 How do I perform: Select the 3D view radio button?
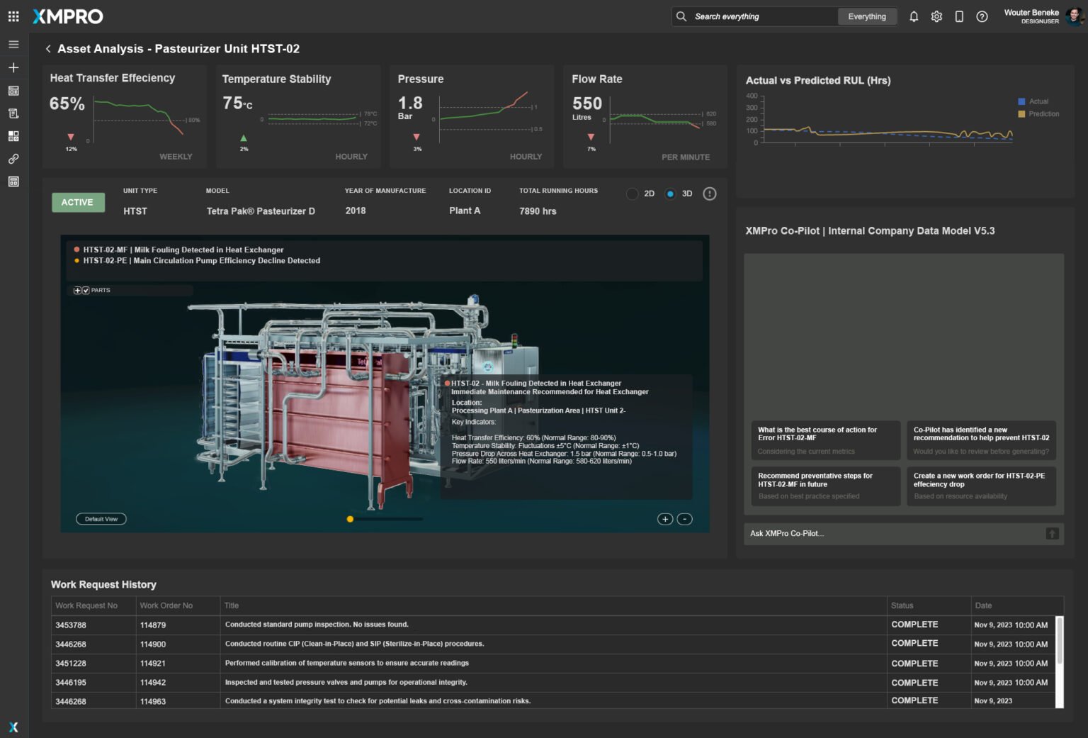pos(670,194)
